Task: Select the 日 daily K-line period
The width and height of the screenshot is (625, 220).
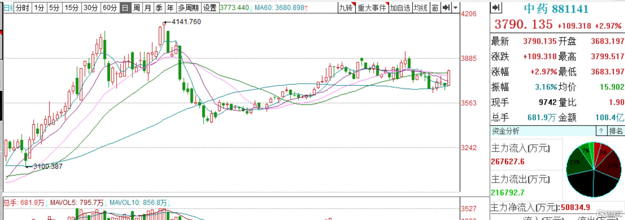Action: tap(125, 8)
